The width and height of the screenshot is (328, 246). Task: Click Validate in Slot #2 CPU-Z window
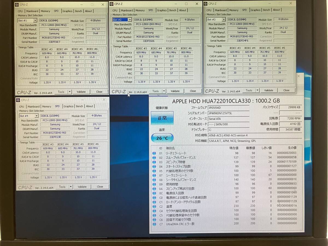point(175,91)
